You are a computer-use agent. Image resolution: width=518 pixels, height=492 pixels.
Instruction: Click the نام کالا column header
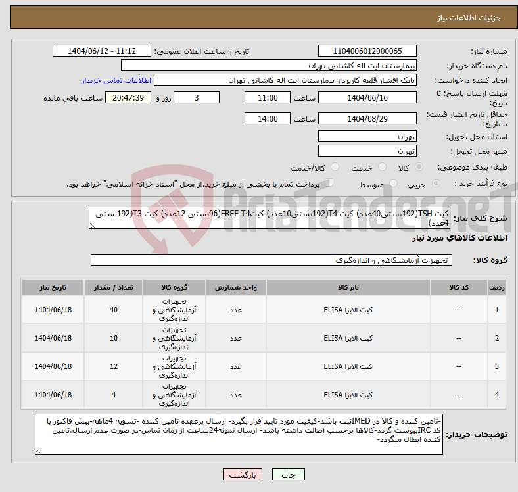pyautogui.click(x=348, y=287)
